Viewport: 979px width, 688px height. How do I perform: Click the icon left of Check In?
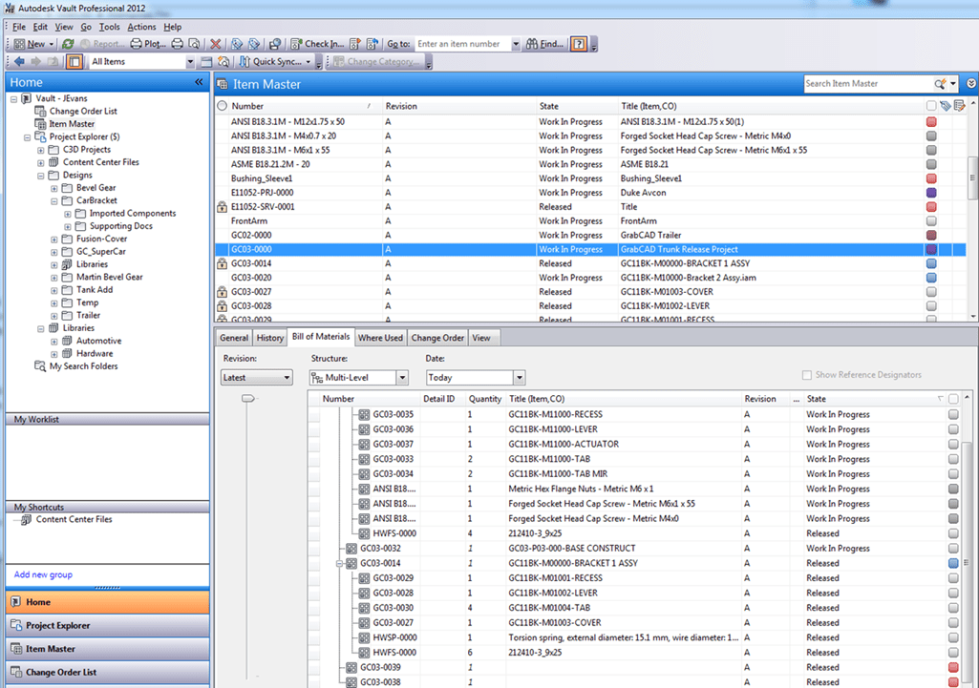coord(275,44)
